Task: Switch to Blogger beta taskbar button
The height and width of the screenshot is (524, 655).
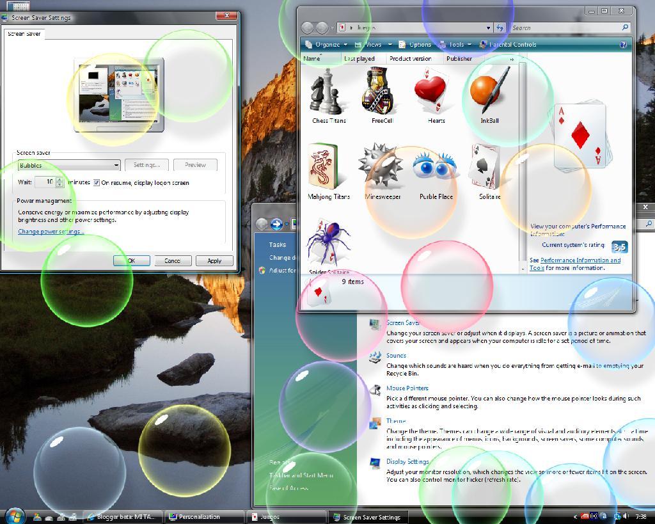Action: 121,517
